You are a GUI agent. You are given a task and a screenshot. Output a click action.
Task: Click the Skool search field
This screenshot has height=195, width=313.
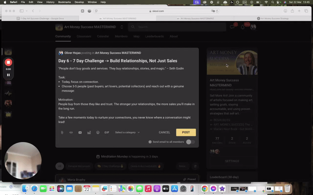pos(177,27)
